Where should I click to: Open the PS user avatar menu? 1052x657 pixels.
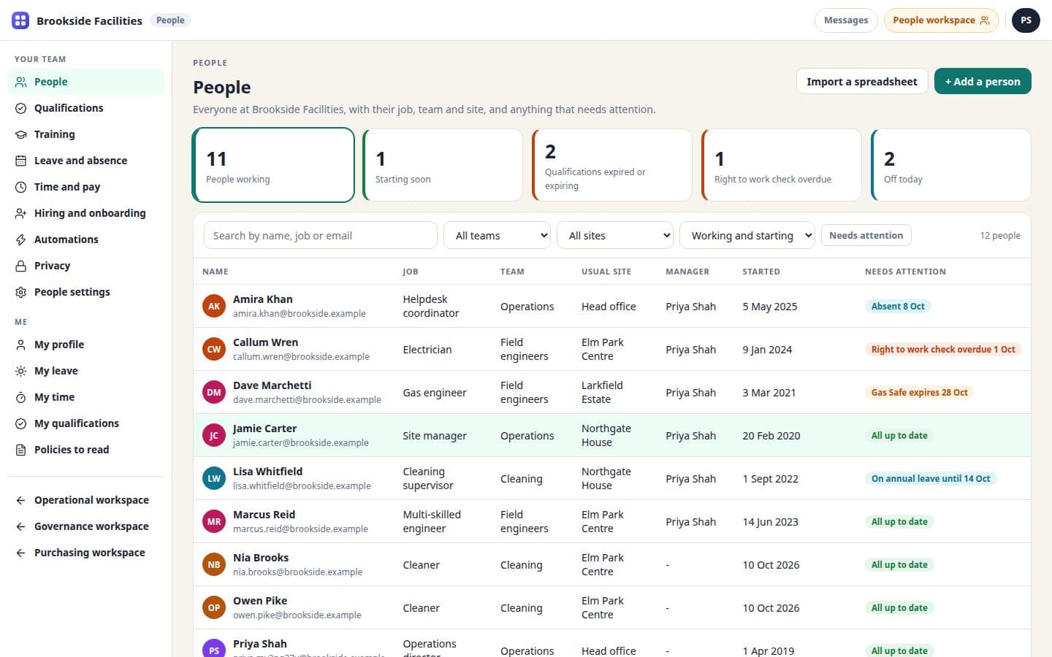(x=1026, y=20)
